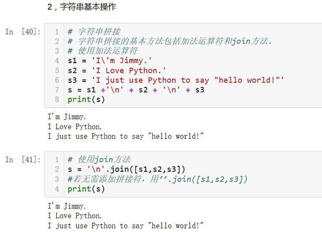The image size is (322, 232).
Task: Click the comment 字符串拼接 on line 1
Action: coord(94,32)
